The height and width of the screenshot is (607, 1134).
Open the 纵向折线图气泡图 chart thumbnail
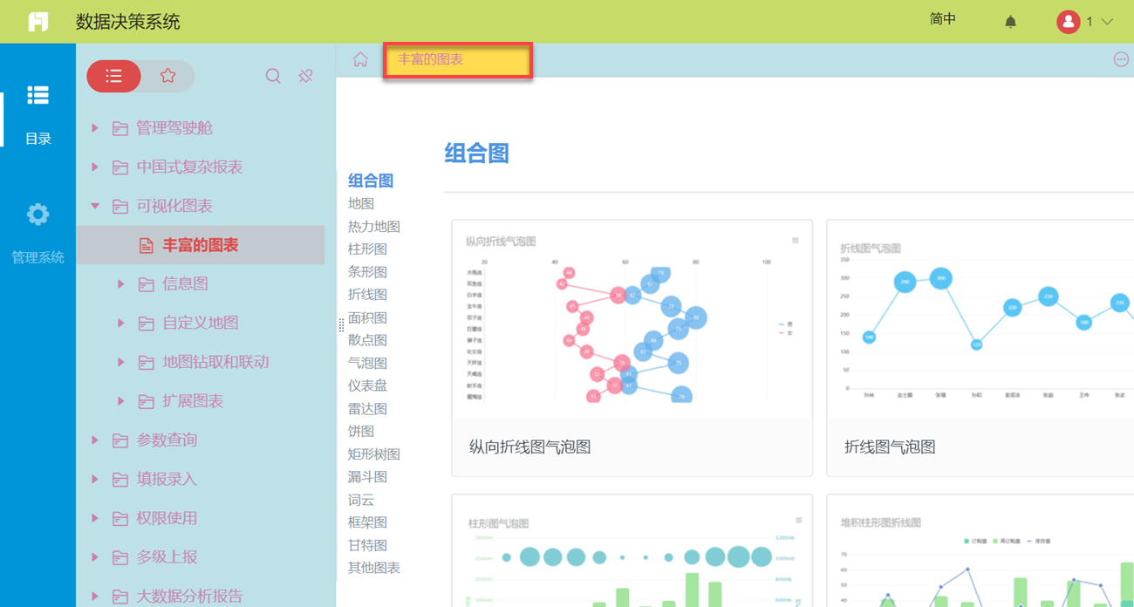tap(632, 349)
